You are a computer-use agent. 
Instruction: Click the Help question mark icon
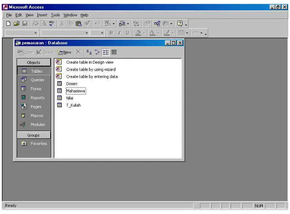point(180,24)
